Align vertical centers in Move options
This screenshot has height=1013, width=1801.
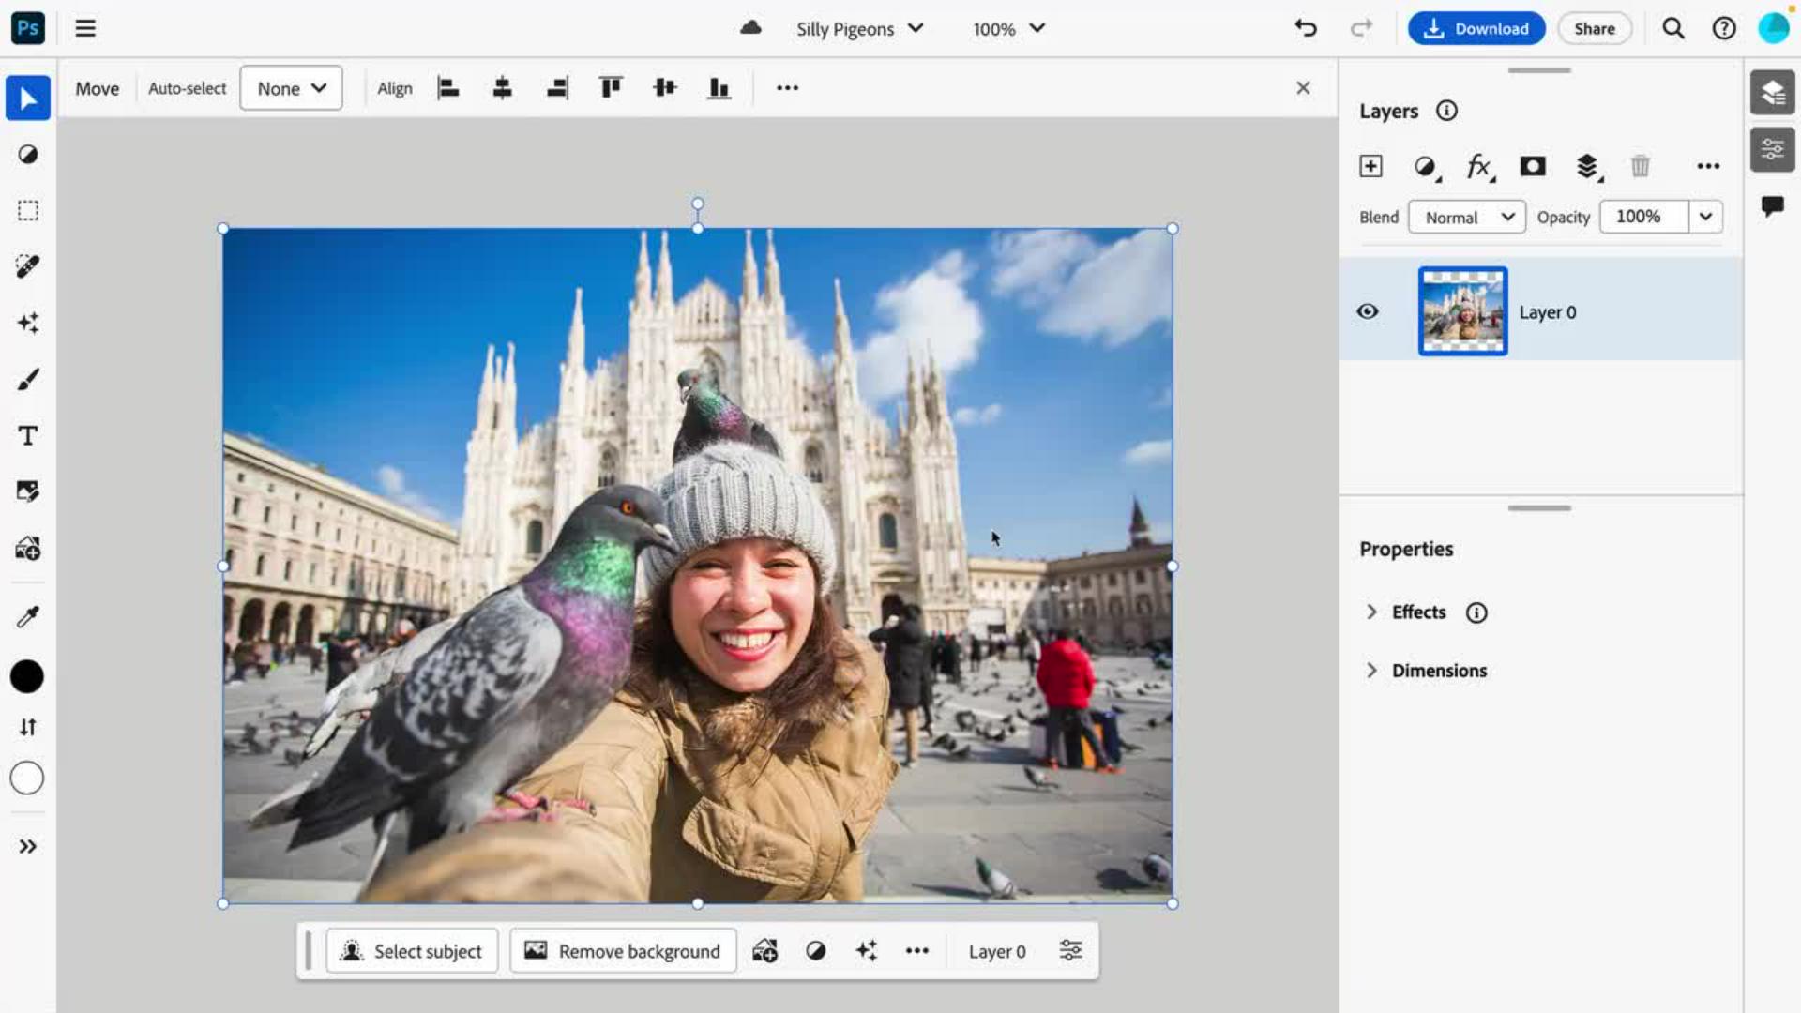coord(665,88)
